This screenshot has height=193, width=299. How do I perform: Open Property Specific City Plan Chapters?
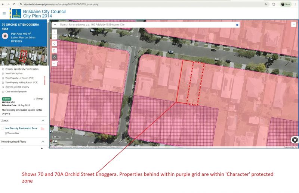[x=22, y=69]
